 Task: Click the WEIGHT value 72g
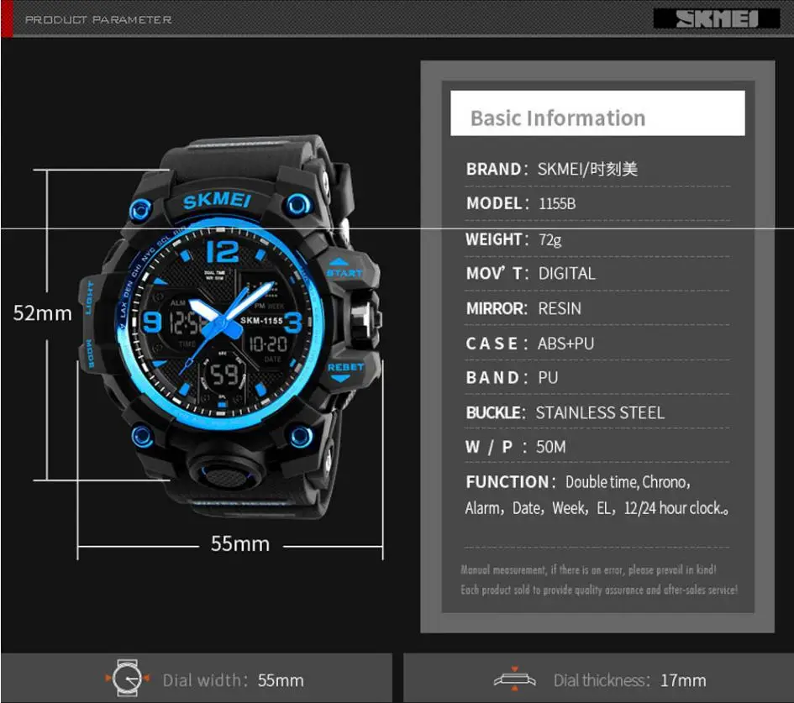tap(550, 239)
